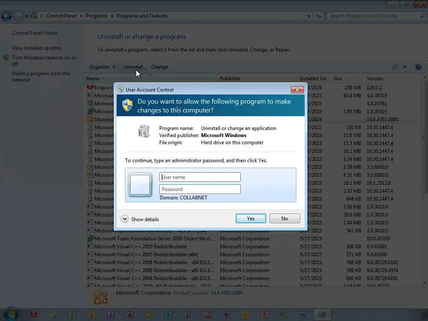Click the program list vertical scrollbar
The width and height of the screenshot is (428, 321).
click(424, 137)
